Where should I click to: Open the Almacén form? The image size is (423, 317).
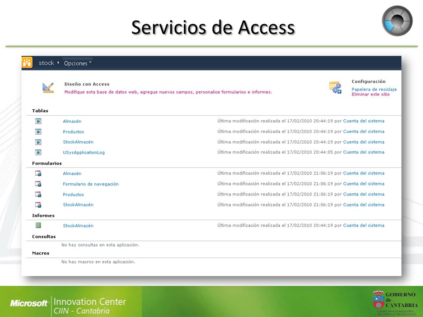(72, 173)
